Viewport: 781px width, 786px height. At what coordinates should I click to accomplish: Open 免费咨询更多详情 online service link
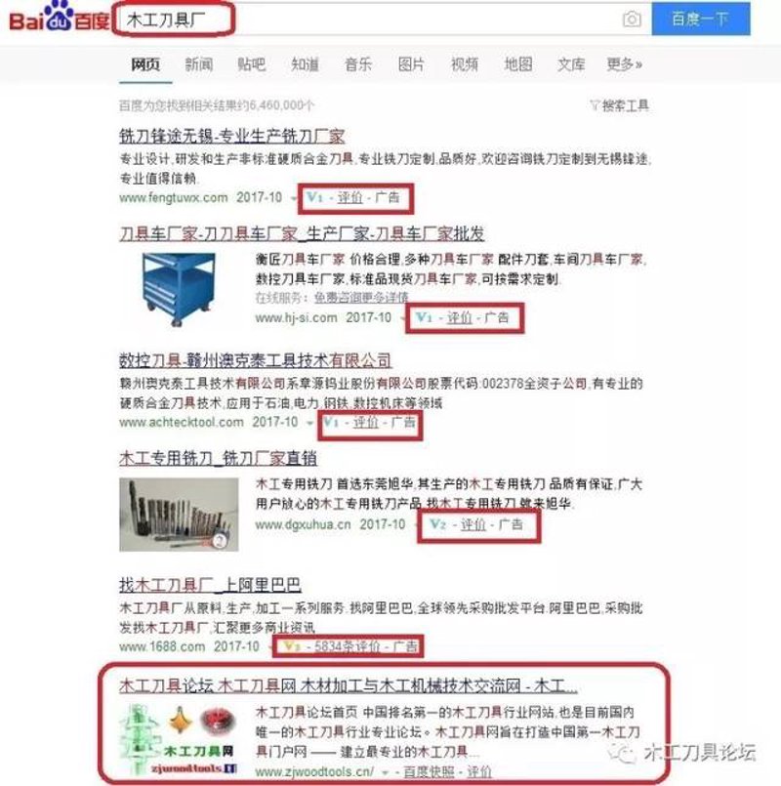pyautogui.click(x=361, y=297)
